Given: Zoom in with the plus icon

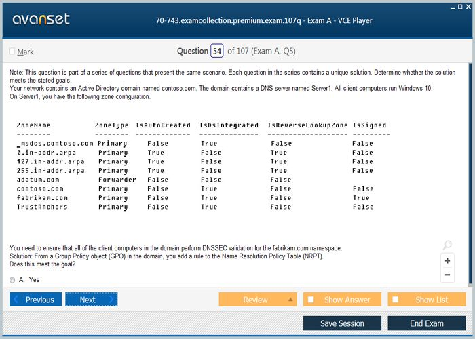Looking at the screenshot, I should pos(447,260).
